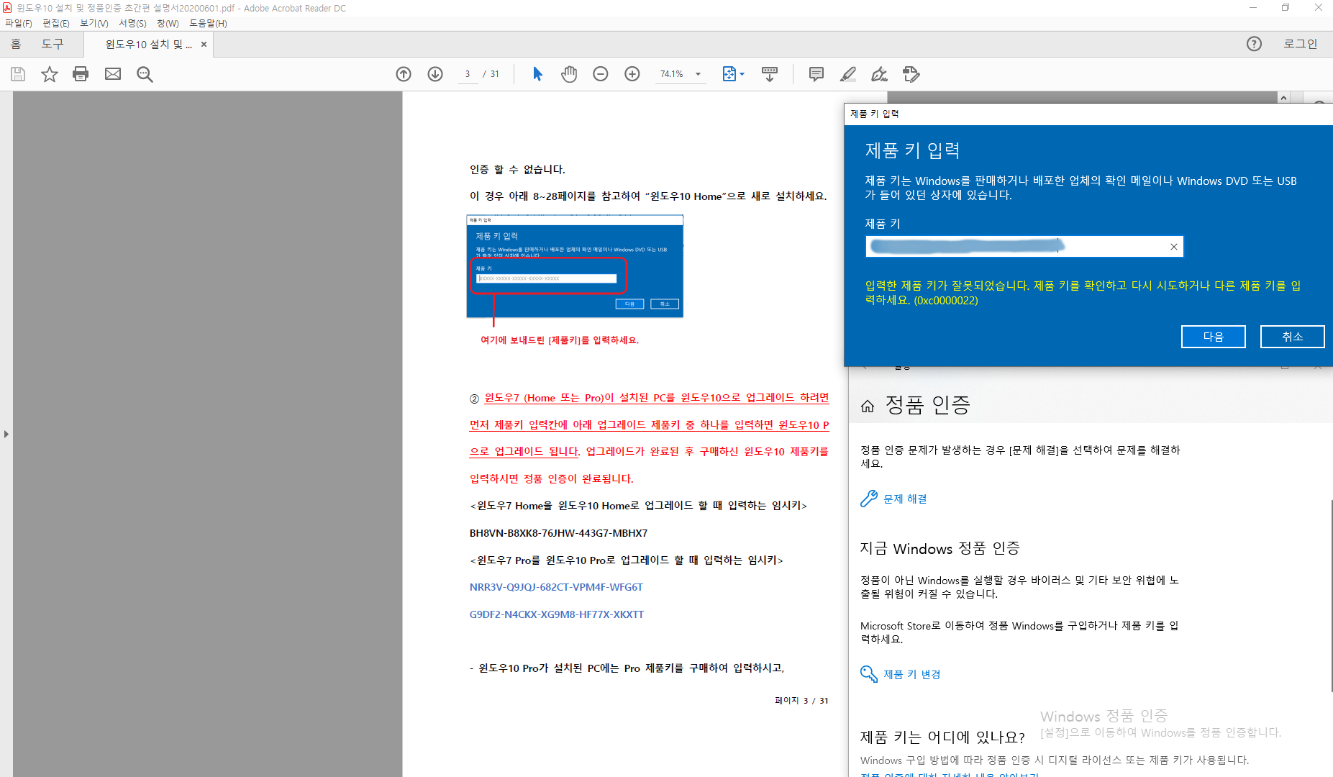Viewport: 1333px width, 777px height.
Task: Open the 편집 menu
Action: pos(56,23)
